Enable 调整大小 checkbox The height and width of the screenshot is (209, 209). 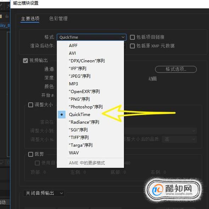click(30, 105)
